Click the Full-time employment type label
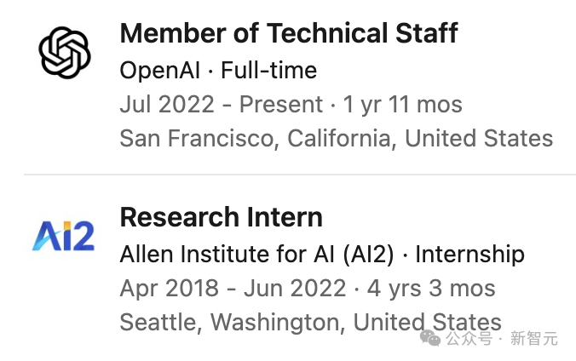The height and width of the screenshot is (361, 576). click(269, 70)
